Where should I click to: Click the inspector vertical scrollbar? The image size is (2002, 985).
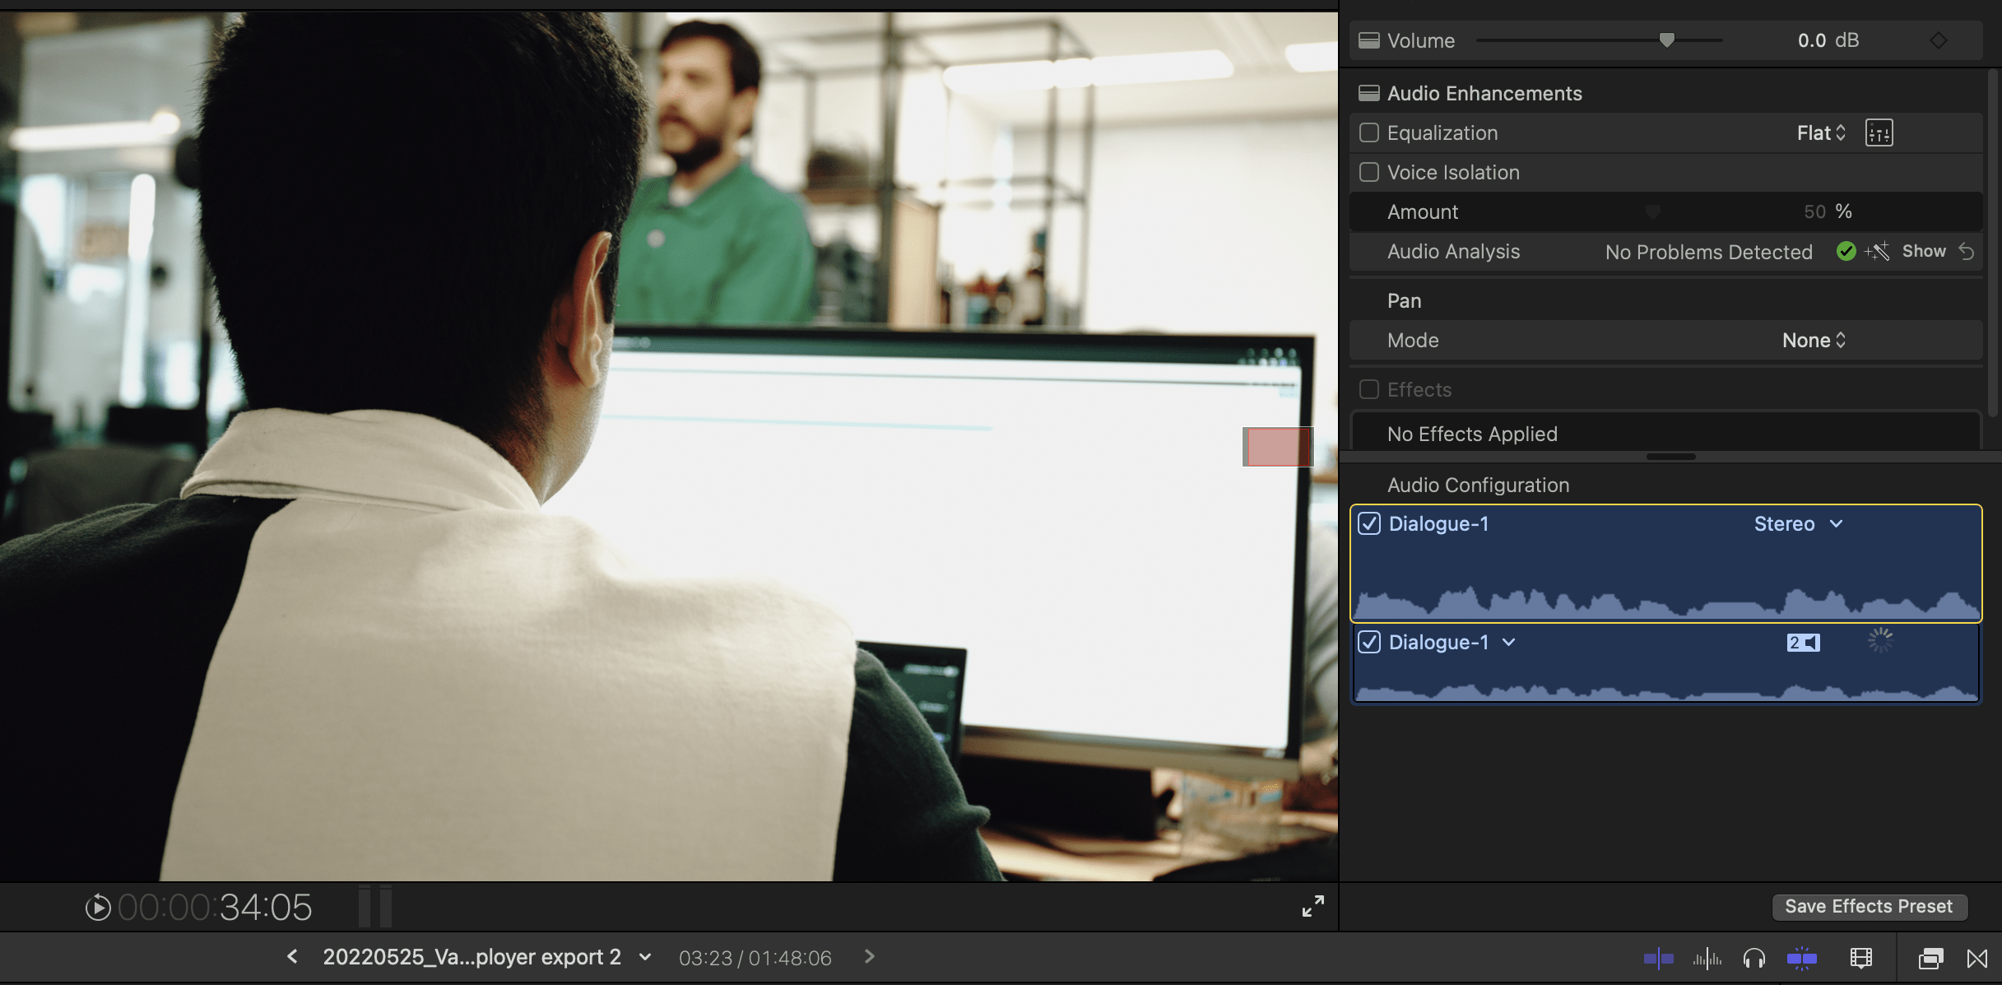pos(1992,243)
